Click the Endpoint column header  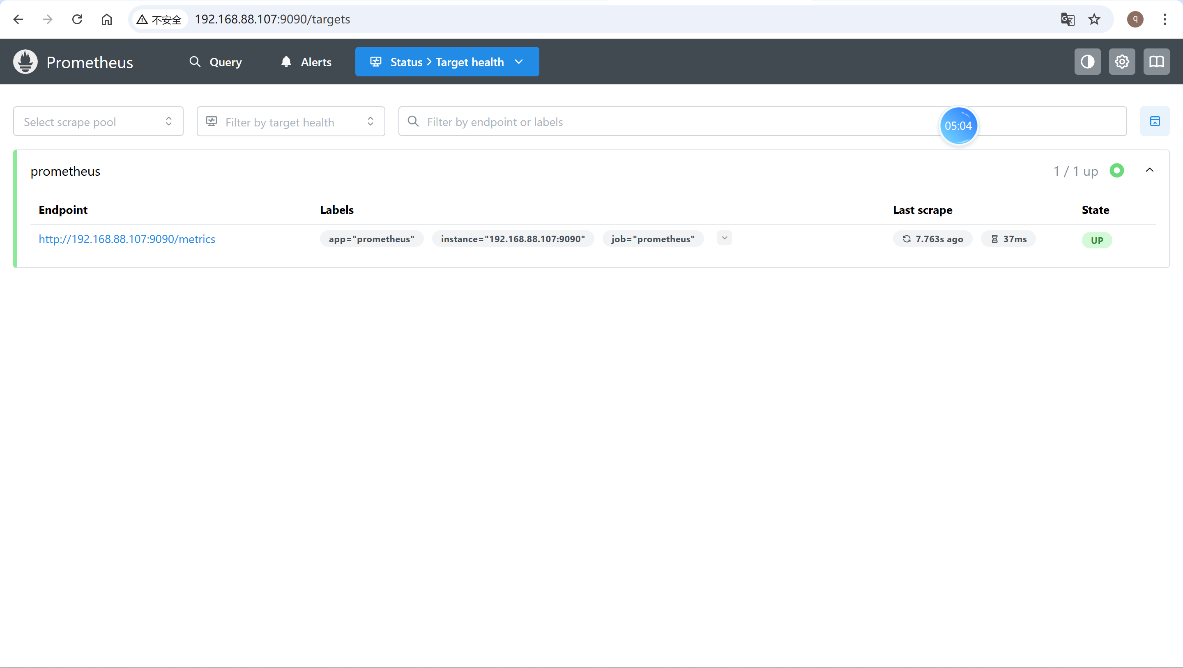[x=63, y=210]
